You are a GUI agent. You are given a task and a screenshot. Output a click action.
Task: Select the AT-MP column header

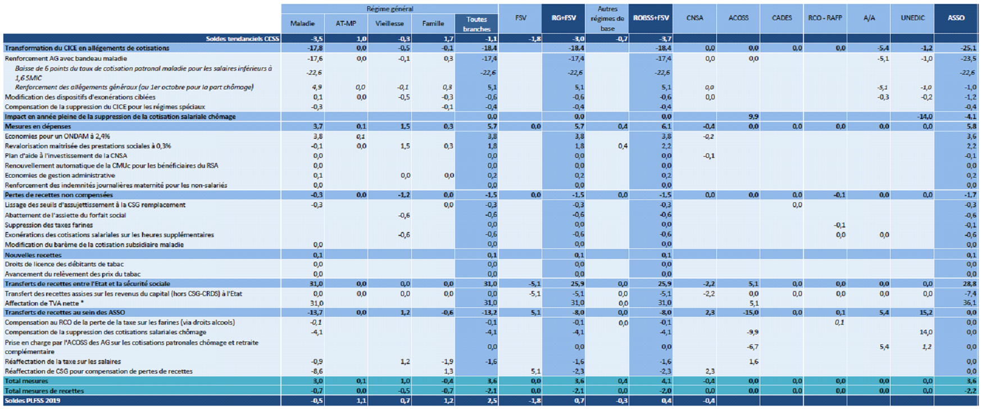pyautogui.click(x=346, y=24)
